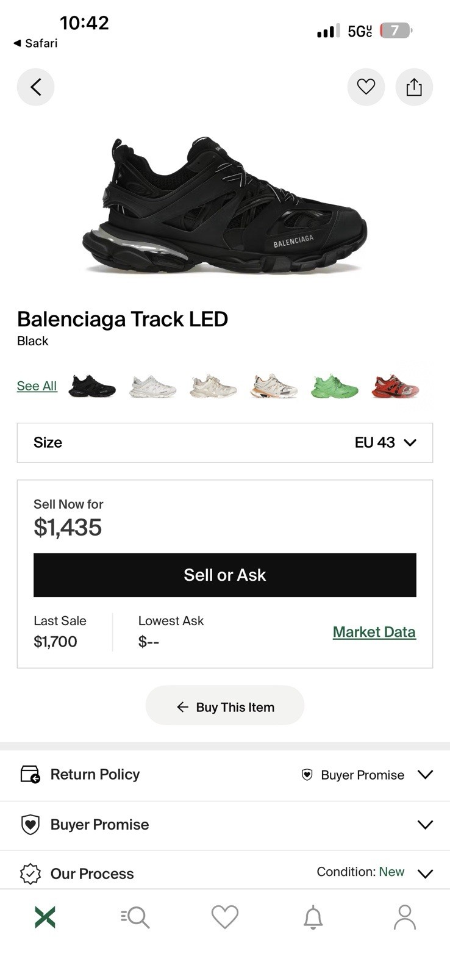
Task: Open favorites tab heart in bottom bar
Action: tap(225, 917)
